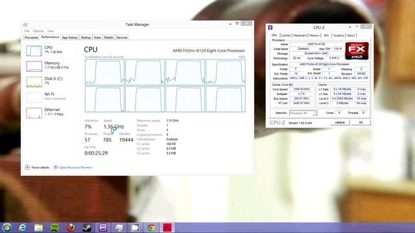Viewport: 415px width, 233px height.
Task: Open the File menu in Task Manager
Action: (x=27, y=31)
